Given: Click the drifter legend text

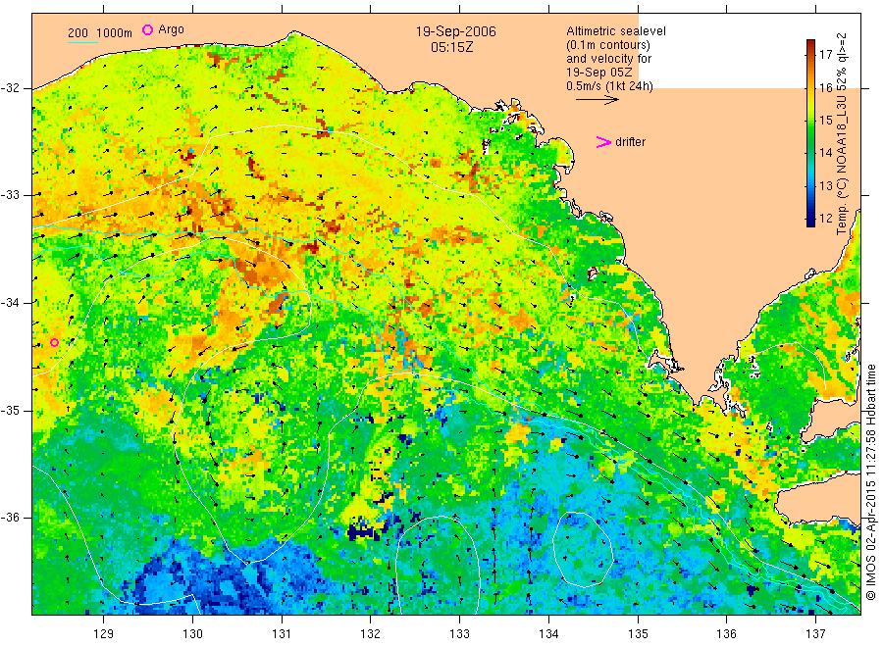Looking at the screenshot, I should point(630,142).
